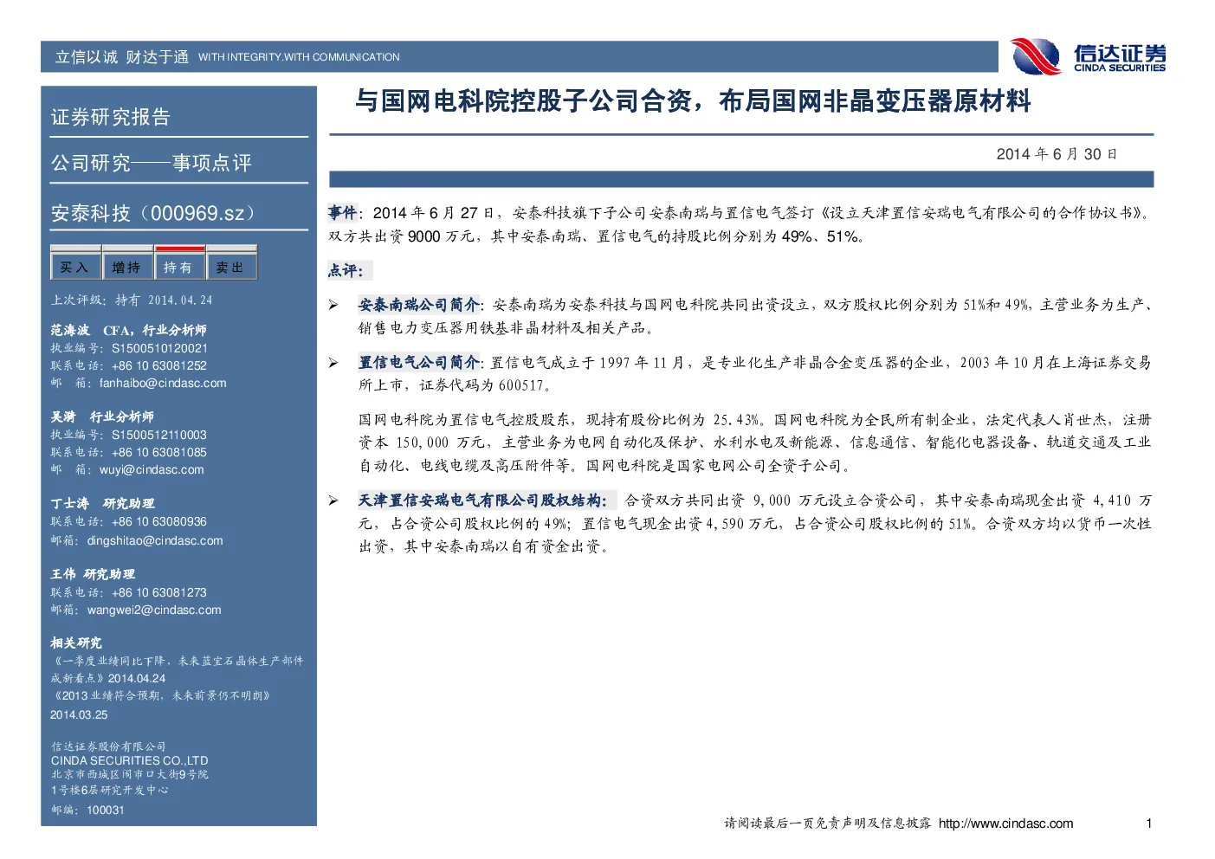Click the 公司研究——事项点评 heading

[152, 163]
